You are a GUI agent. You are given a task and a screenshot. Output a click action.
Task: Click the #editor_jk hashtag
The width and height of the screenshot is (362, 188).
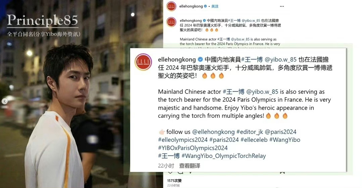(250, 132)
